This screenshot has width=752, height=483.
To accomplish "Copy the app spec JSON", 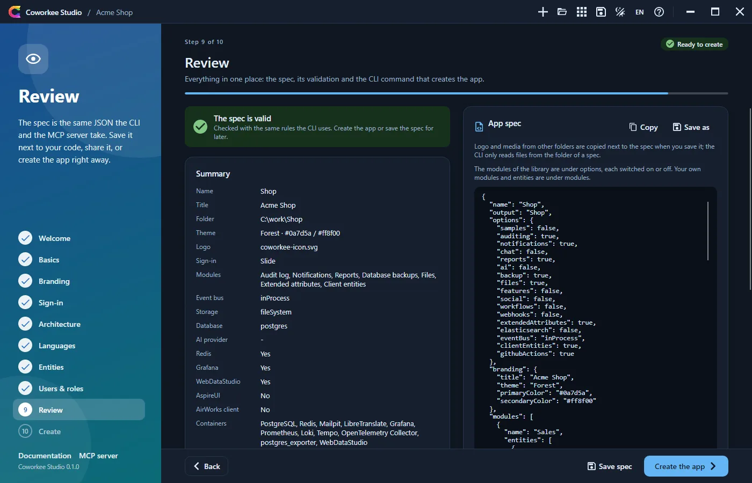I will pos(643,127).
